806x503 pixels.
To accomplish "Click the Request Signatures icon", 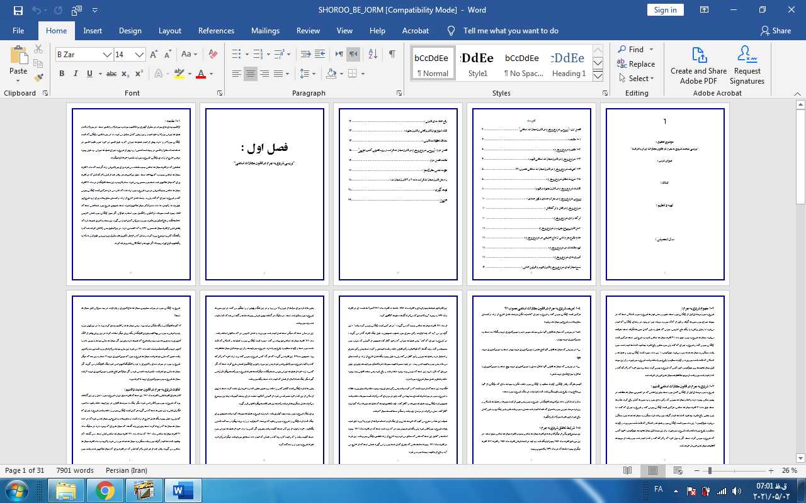I will [x=747, y=65].
